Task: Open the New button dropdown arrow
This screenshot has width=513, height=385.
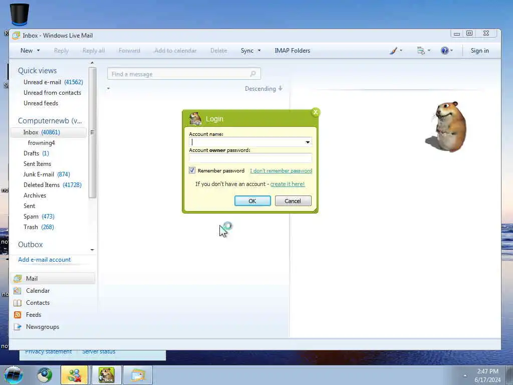Action: [38, 51]
